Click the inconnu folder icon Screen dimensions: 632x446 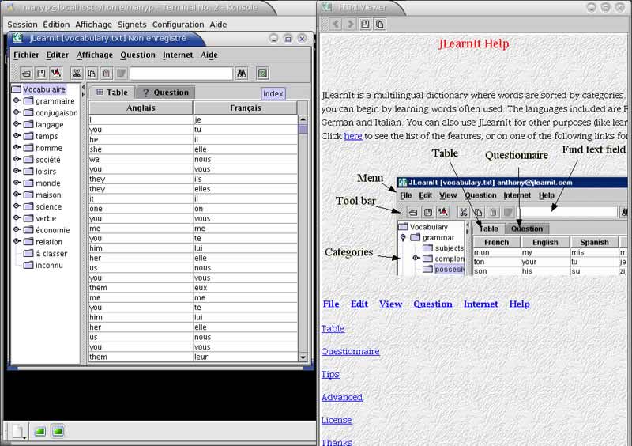tap(28, 265)
